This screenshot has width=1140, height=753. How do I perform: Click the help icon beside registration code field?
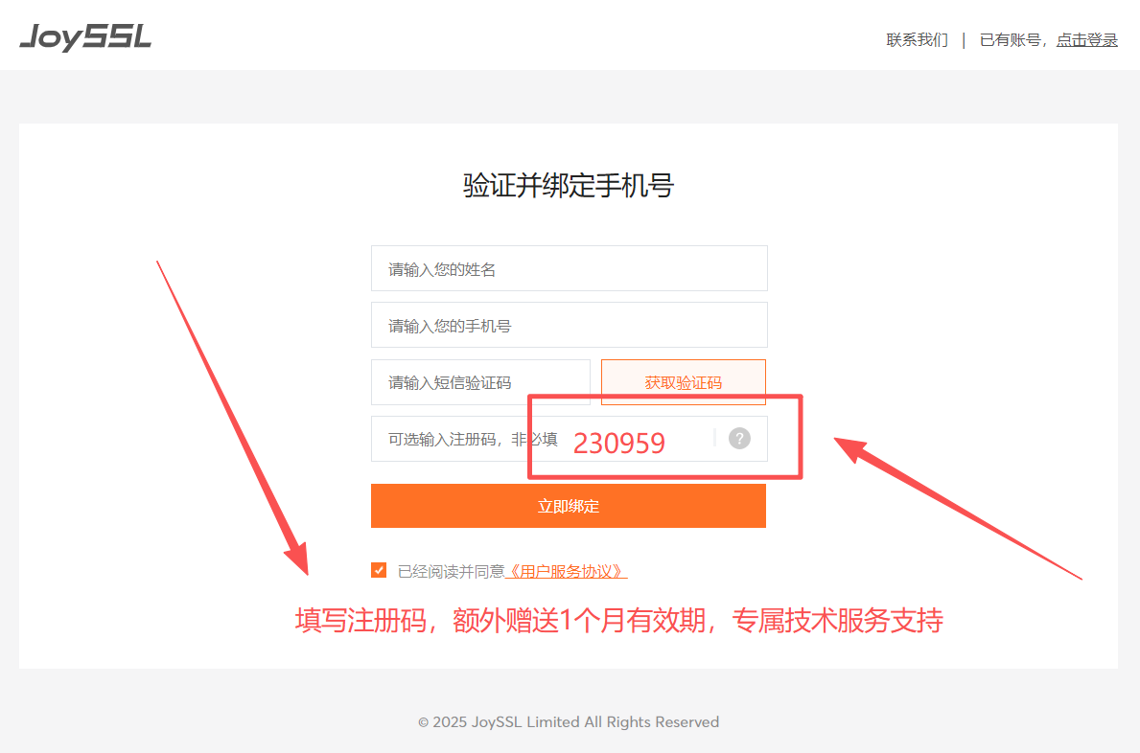pos(738,438)
